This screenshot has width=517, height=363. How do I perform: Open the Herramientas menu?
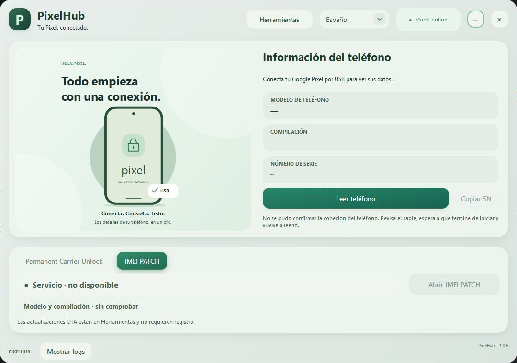[279, 20]
